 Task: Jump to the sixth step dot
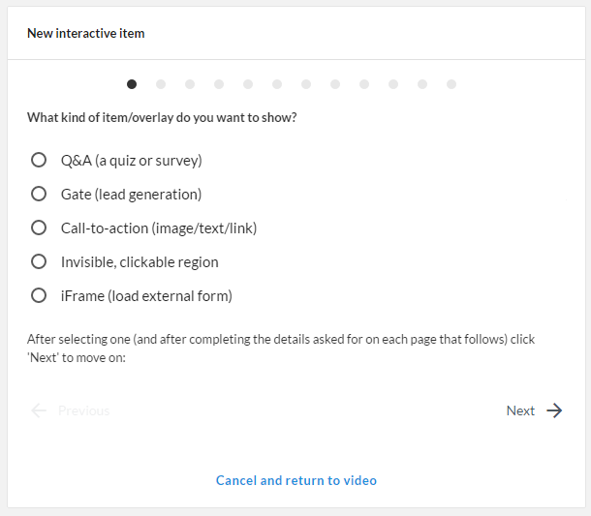pyautogui.click(x=277, y=84)
